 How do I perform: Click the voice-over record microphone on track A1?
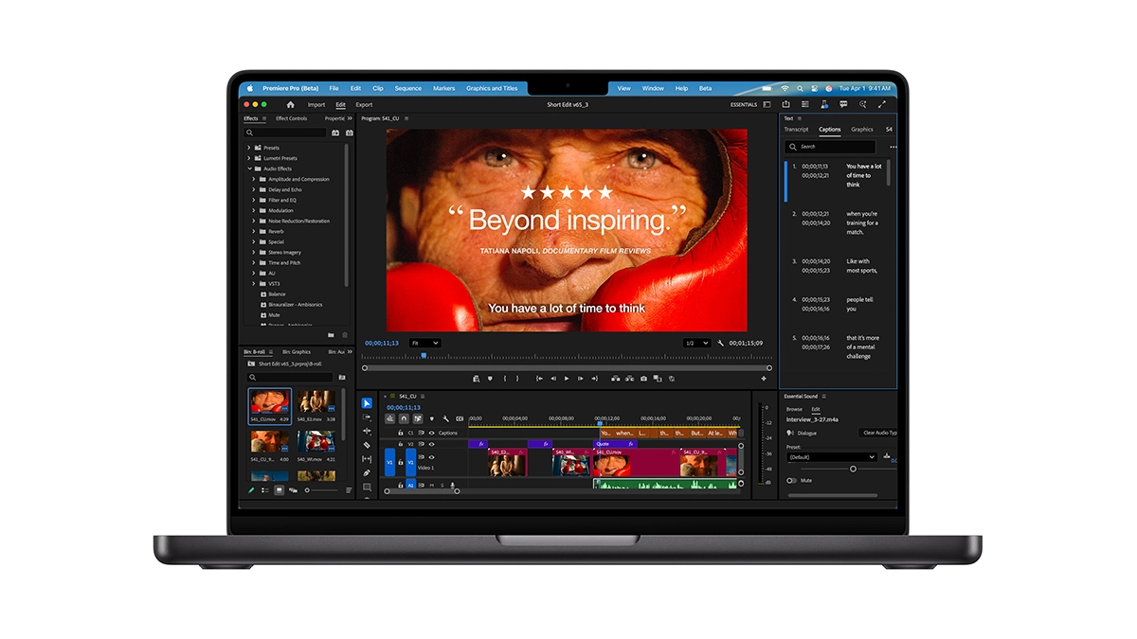453,485
